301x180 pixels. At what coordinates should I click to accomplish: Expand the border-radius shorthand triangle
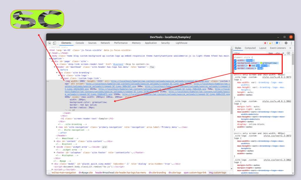(256, 68)
